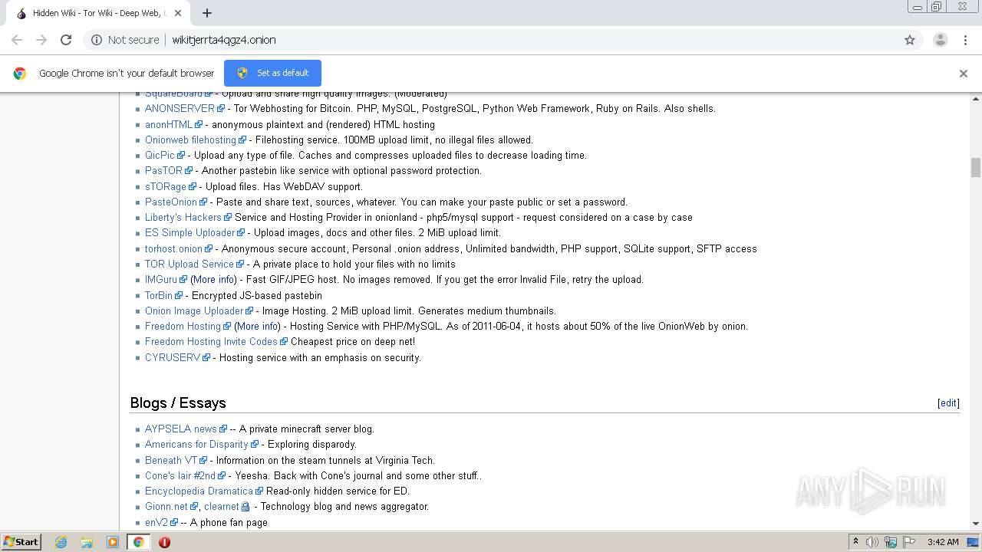Click the lock icon beside clearnet
Viewport: 982px width, 552px height.
coord(245,507)
